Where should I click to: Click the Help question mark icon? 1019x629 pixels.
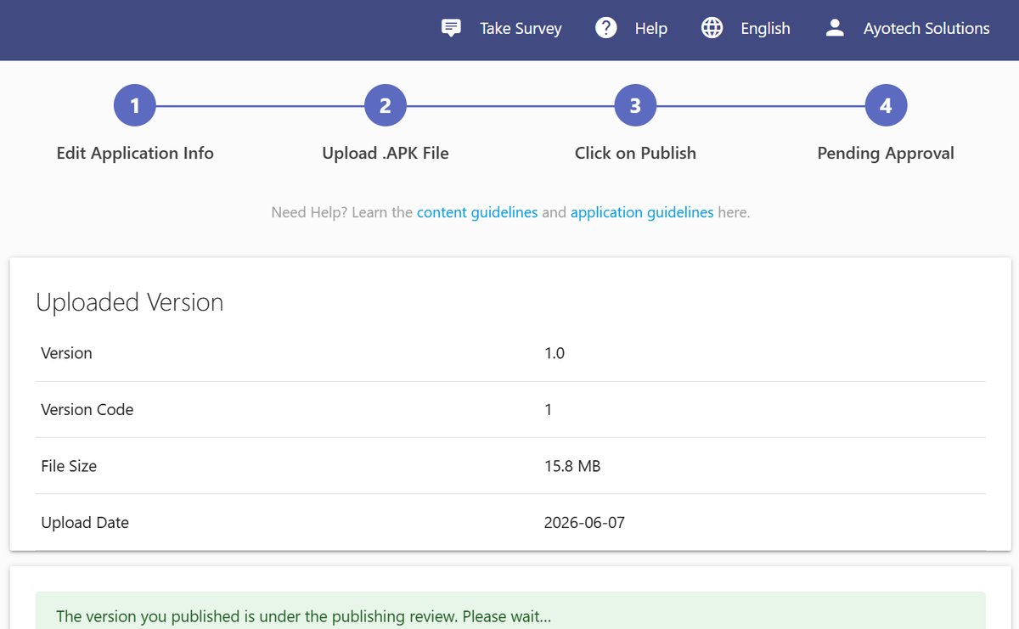(x=605, y=28)
